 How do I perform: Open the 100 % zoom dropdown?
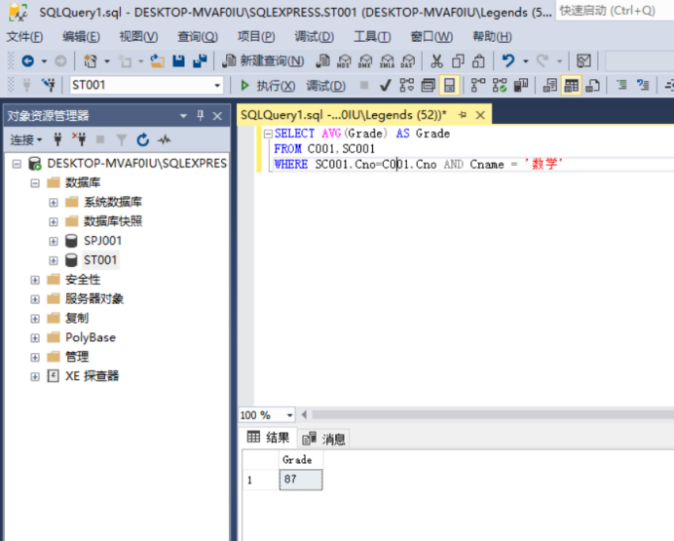(x=289, y=415)
